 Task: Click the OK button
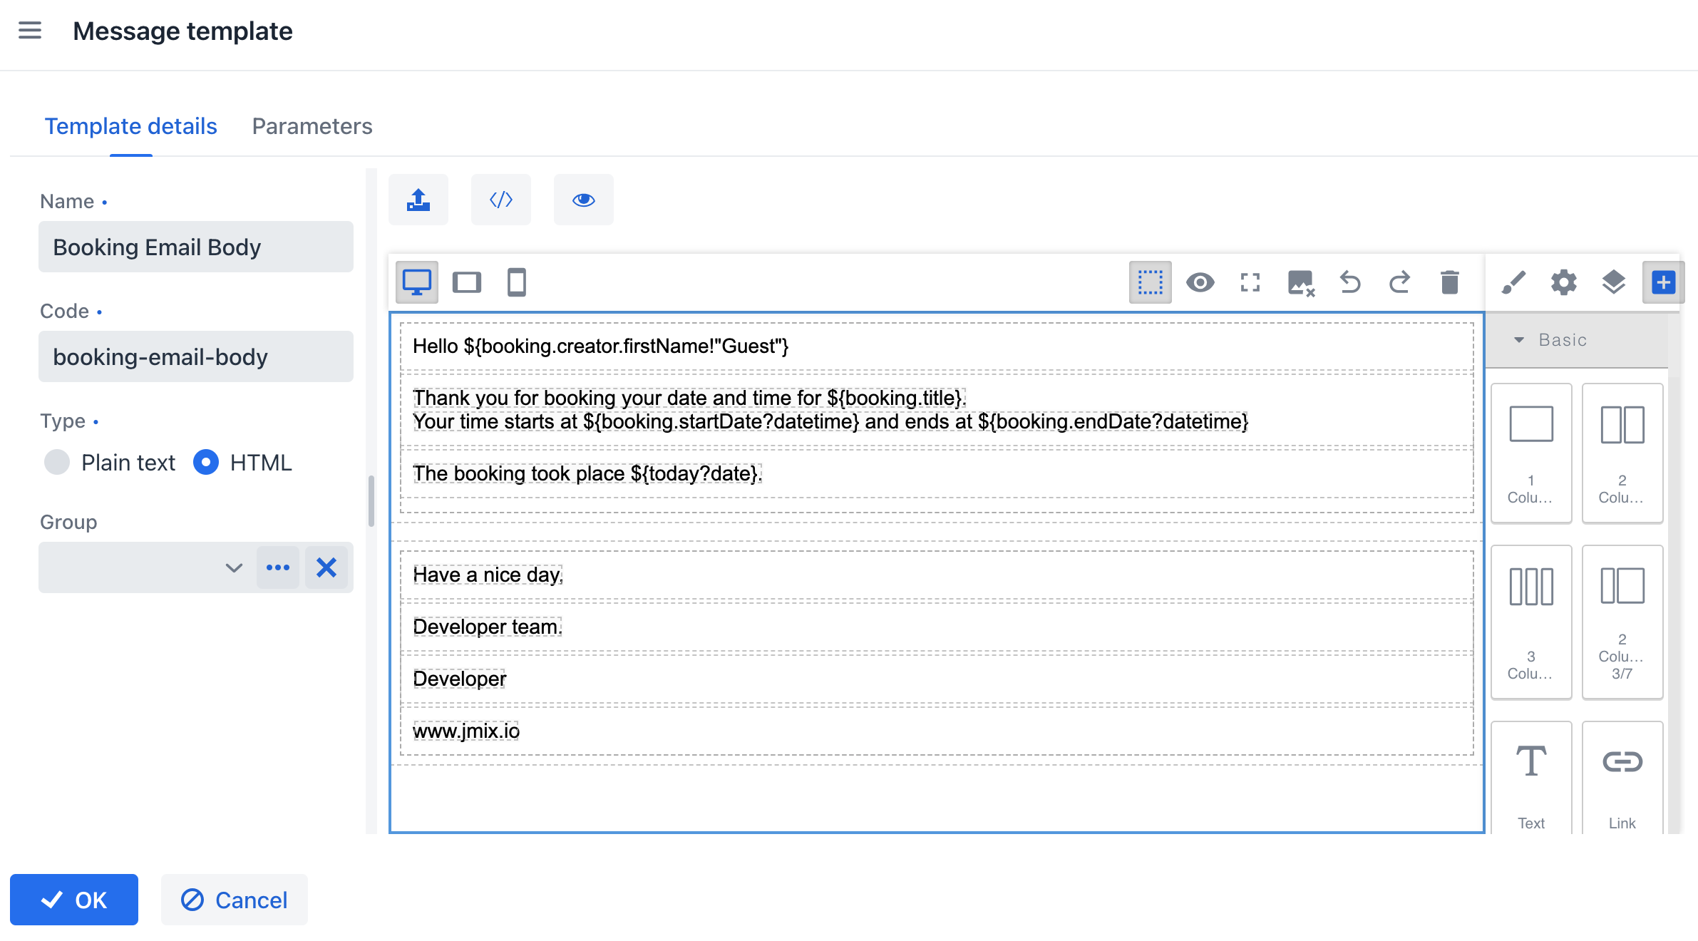point(74,900)
